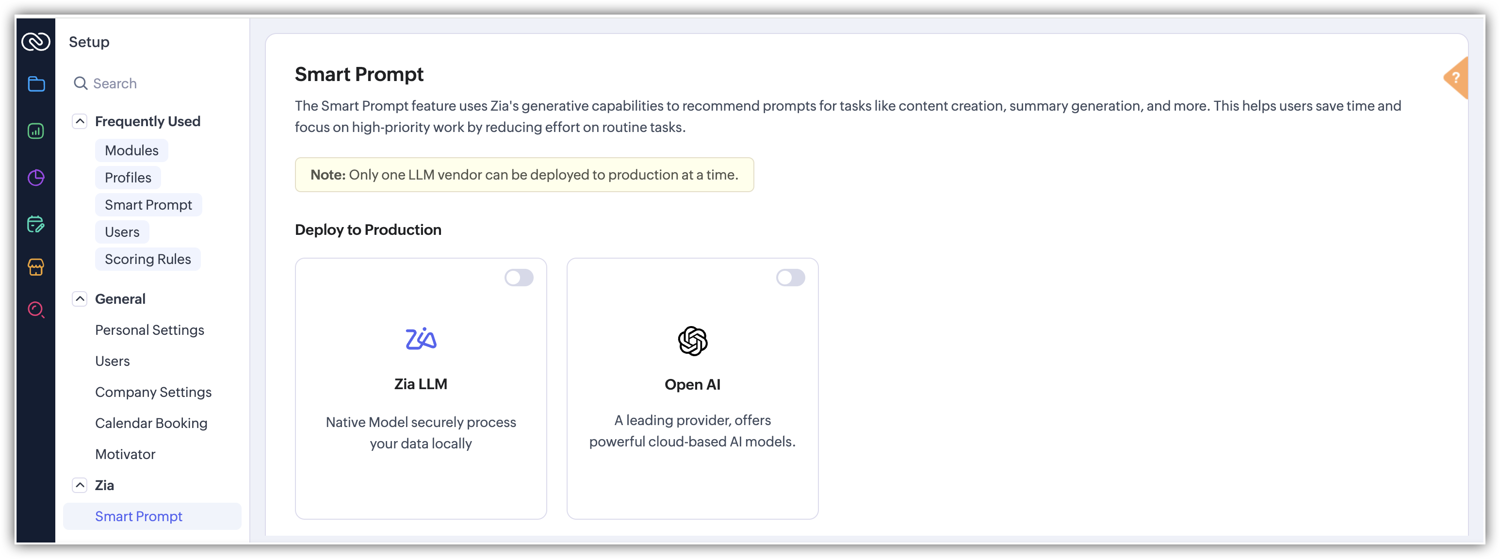The image size is (1500, 559).
Task: Collapse the General section
Action: 80,299
